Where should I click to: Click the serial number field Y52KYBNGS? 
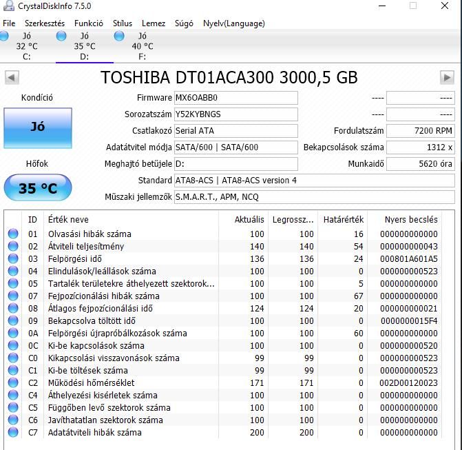[x=235, y=114]
